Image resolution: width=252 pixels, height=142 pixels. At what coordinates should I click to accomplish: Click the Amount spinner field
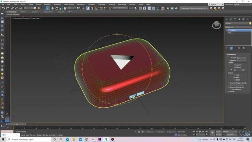point(240,58)
